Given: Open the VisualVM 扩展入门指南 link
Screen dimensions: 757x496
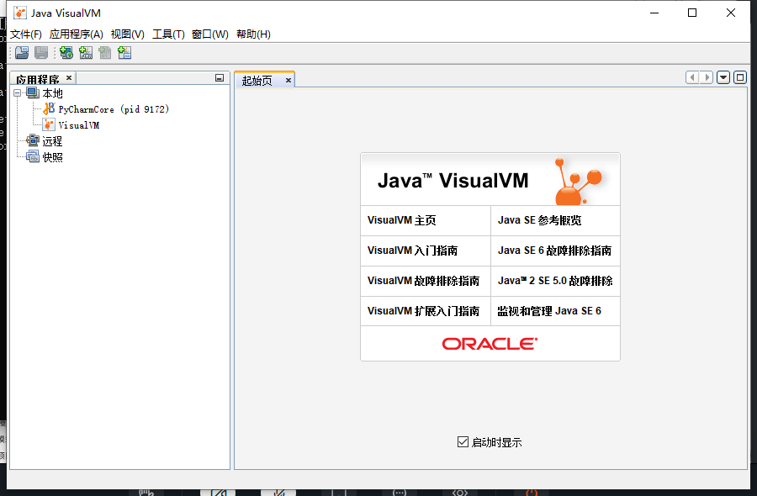Looking at the screenshot, I should (423, 311).
